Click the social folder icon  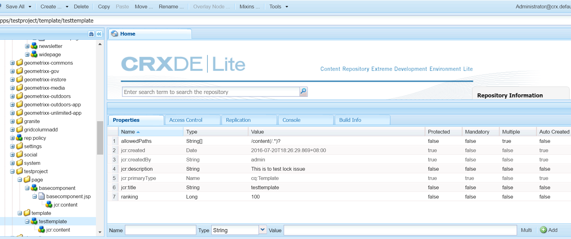coord(19,155)
